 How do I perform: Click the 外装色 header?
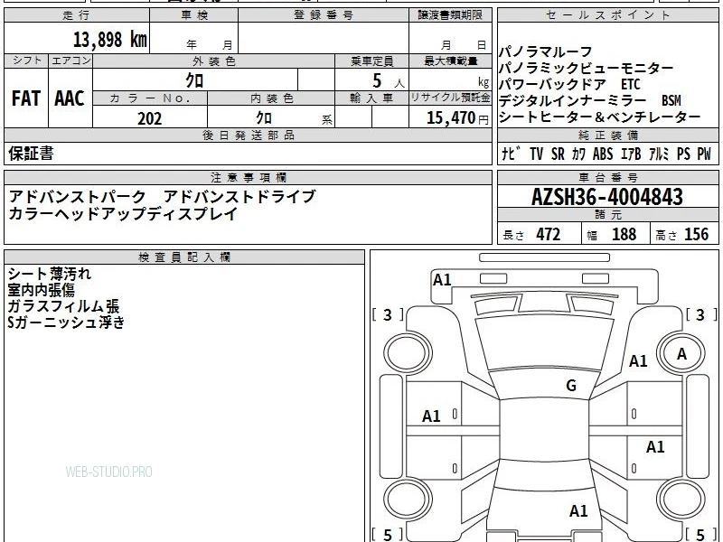point(213,61)
